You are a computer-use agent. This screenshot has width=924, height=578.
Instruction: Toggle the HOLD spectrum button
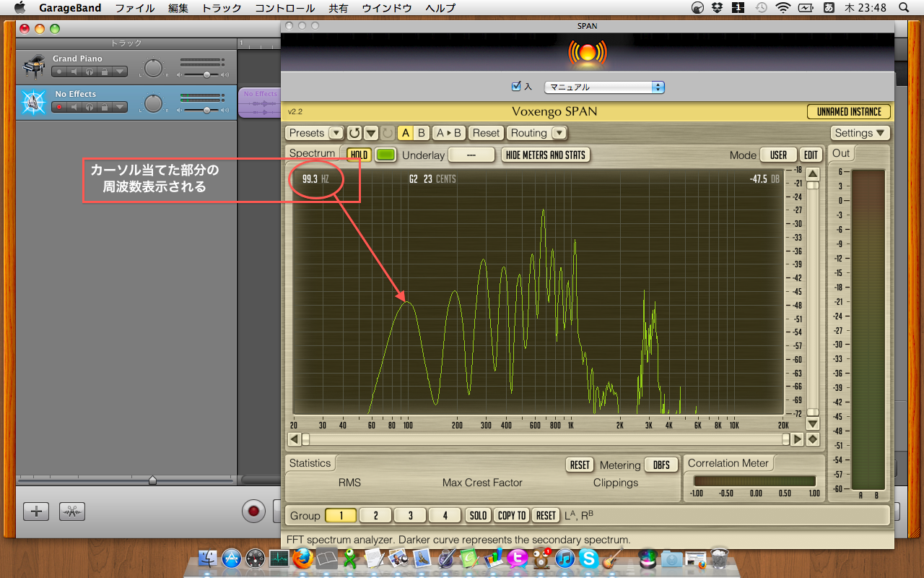[x=359, y=155]
